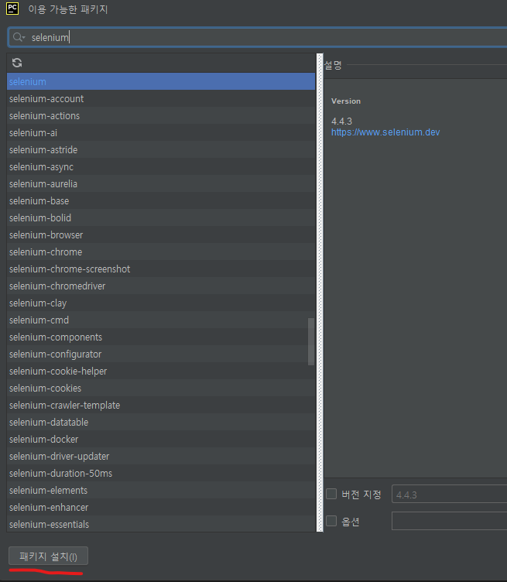The width and height of the screenshot is (507, 582).
Task: Select selenium-enhancer package
Action: click(161, 508)
